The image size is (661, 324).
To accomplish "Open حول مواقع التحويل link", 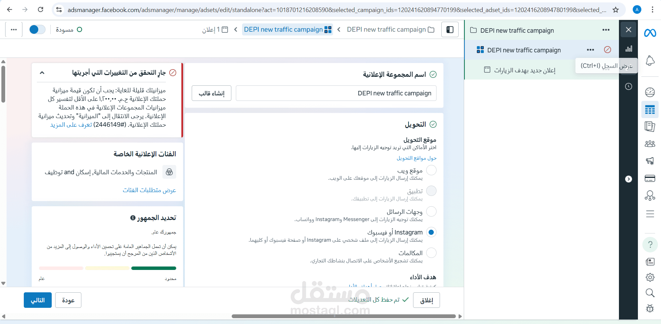I will tap(417, 158).
